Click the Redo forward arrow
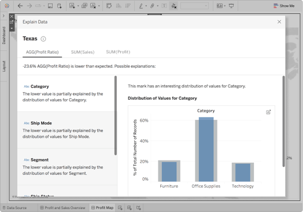 coord(29,6)
